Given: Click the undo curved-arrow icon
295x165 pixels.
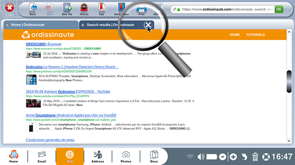Looking at the screenshot, I should [x=244, y=156].
